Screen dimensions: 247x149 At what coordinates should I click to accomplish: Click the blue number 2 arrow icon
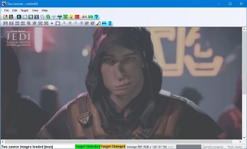point(60,17)
